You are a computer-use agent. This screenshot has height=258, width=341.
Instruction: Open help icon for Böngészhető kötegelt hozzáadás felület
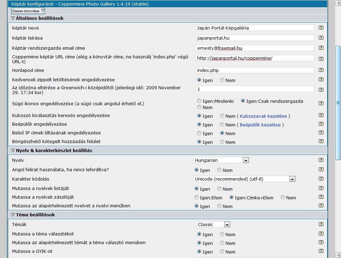click(321, 141)
